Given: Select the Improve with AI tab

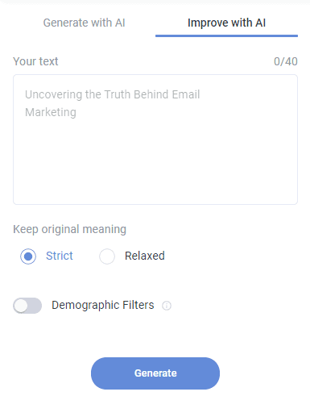Looking at the screenshot, I should [x=226, y=23].
